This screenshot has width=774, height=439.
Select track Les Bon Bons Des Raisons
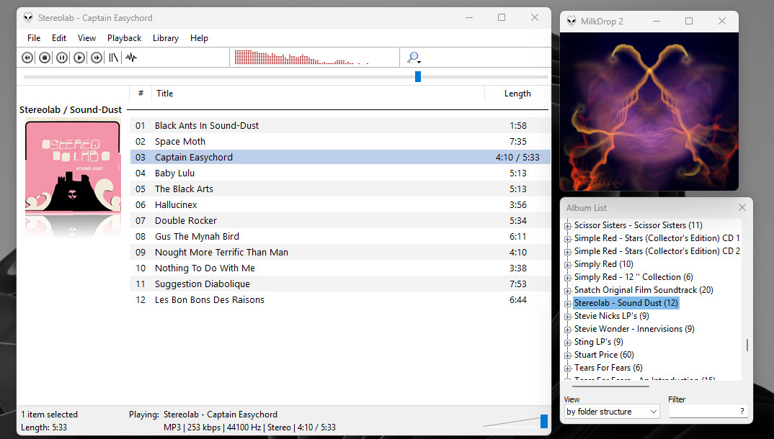(340, 299)
